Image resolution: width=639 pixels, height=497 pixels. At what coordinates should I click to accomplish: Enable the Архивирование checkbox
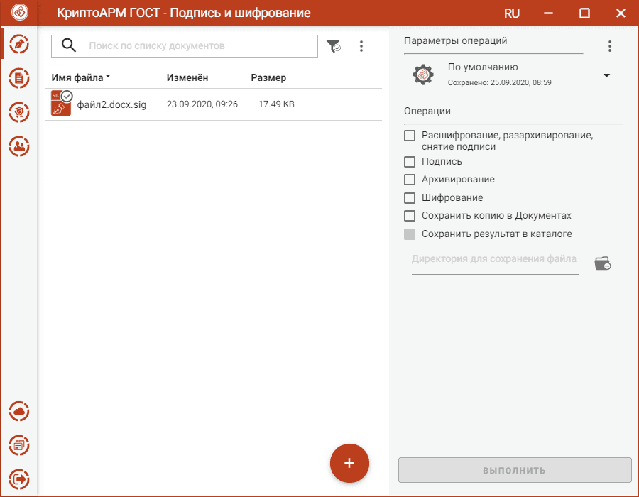coord(410,180)
